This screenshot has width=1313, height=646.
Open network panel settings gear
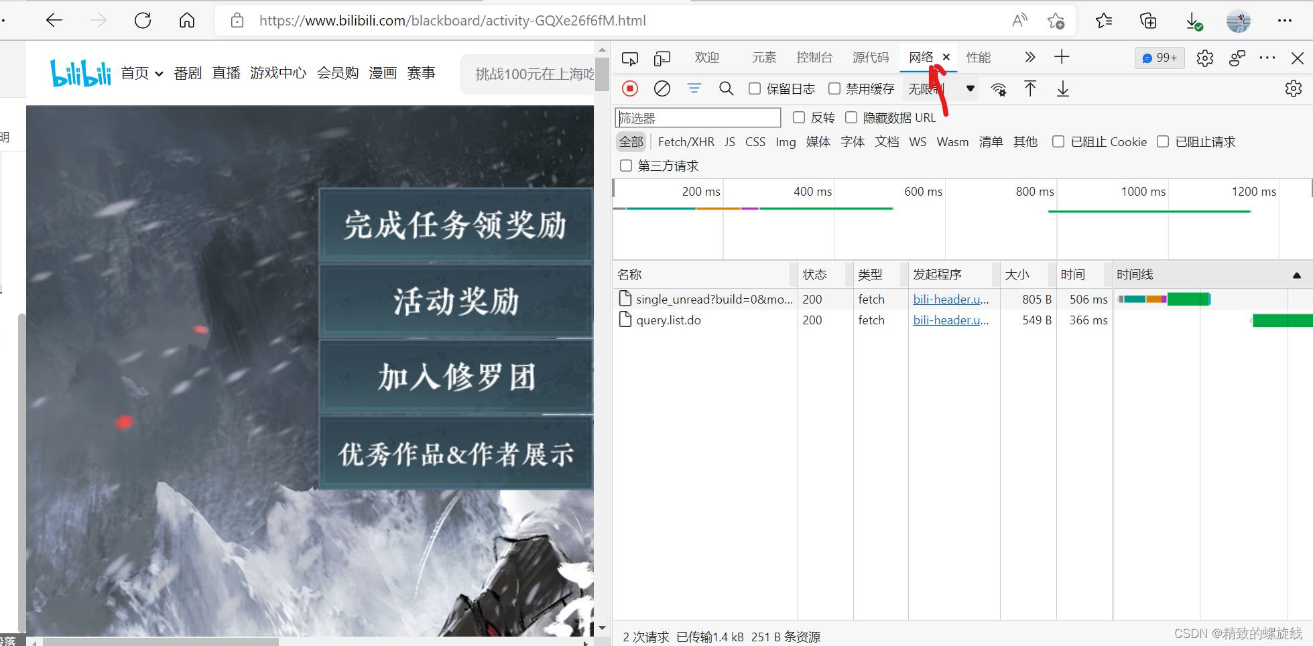[x=1294, y=88]
